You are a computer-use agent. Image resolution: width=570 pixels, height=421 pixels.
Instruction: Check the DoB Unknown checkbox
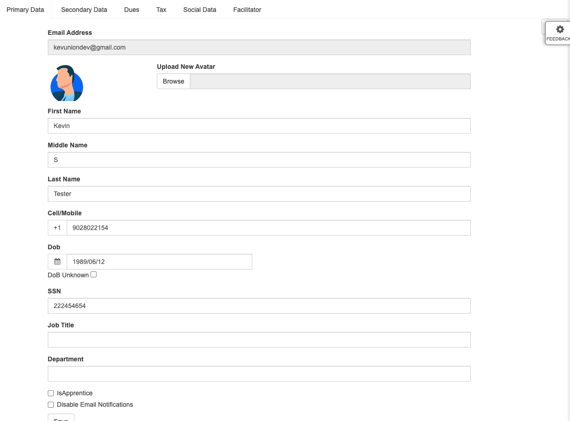pyautogui.click(x=93, y=274)
